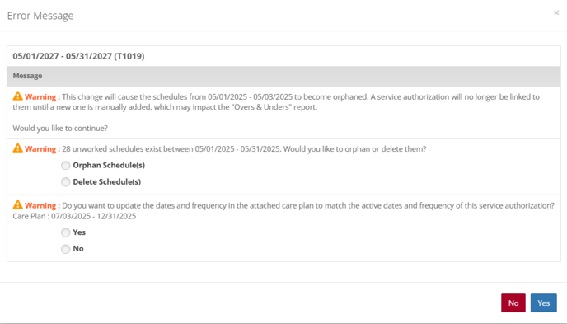Click the blue Yes button
Screen dimensions: 567x324
(x=543, y=303)
